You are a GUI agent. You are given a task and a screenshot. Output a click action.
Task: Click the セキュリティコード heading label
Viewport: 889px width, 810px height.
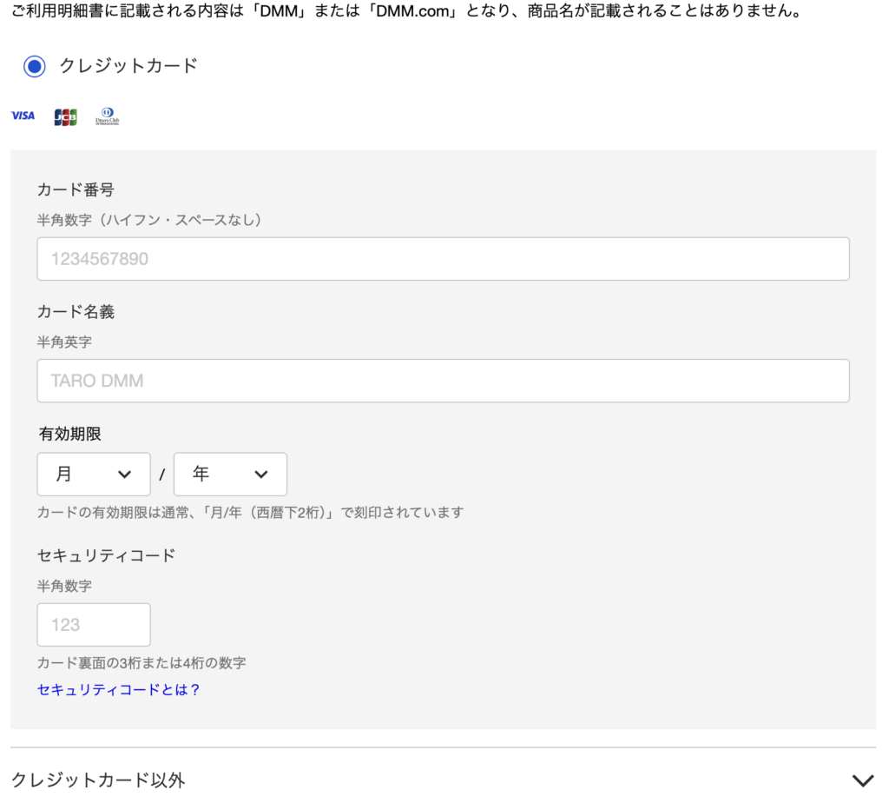coord(106,554)
